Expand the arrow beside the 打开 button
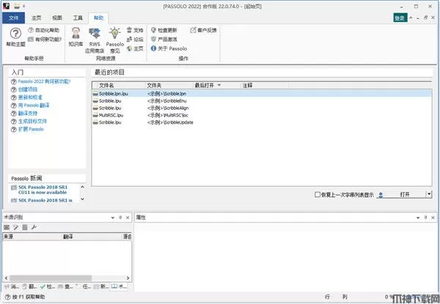This screenshot has height=304, width=440. pyautogui.click(x=428, y=195)
